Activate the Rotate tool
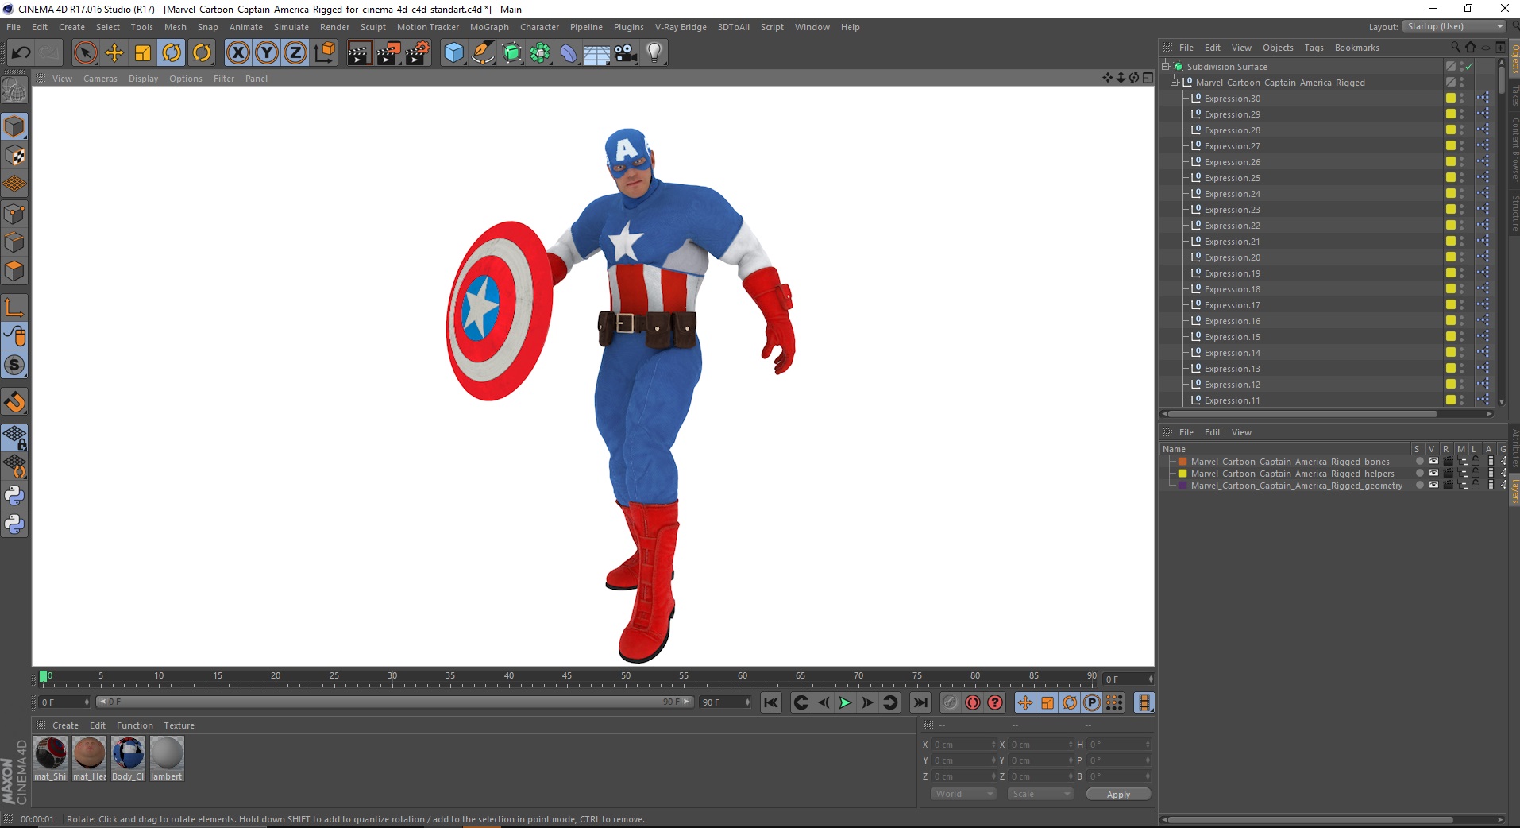Viewport: 1520px width, 828px height. coord(172,53)
